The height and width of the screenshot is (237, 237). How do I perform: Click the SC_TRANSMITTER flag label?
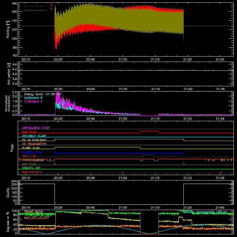click(34, 144)
